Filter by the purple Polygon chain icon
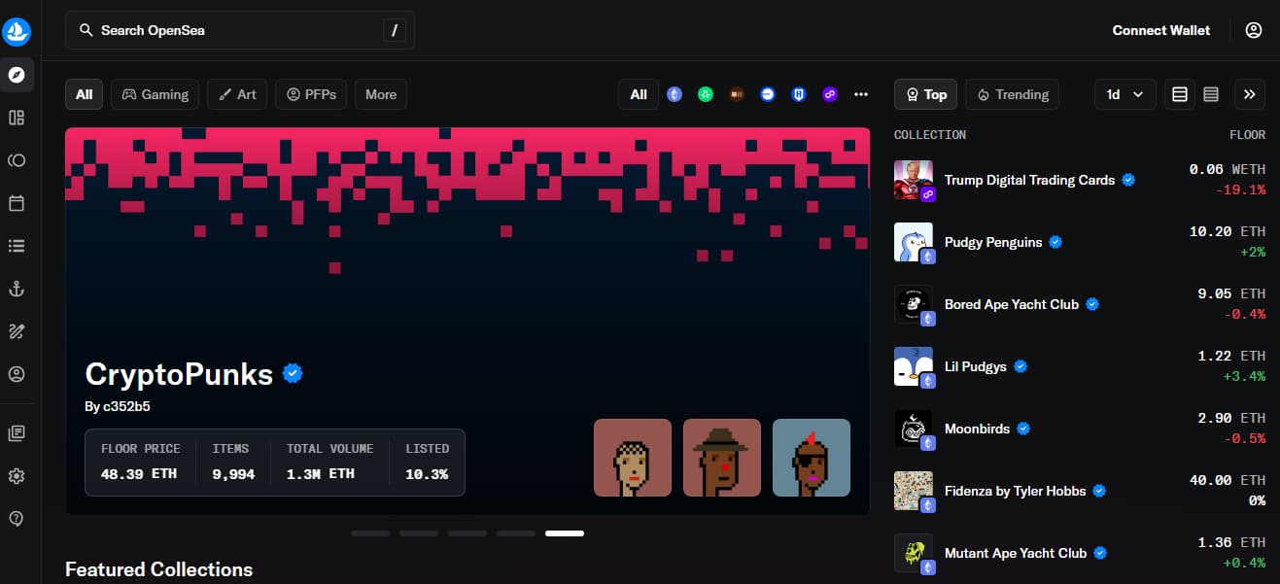 (x=830, y=94)
